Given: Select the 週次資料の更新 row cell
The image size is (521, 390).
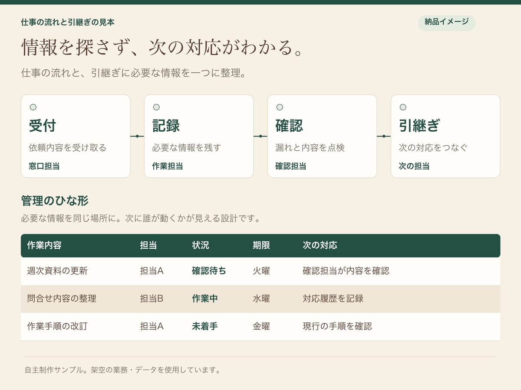Looking at the screenshot, I should [57, 271].
